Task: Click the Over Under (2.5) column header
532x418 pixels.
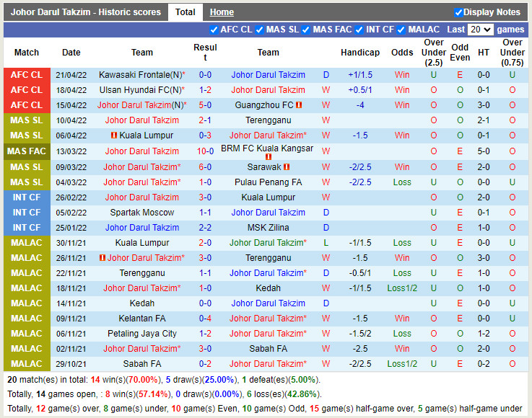Action: pos(434,53)
